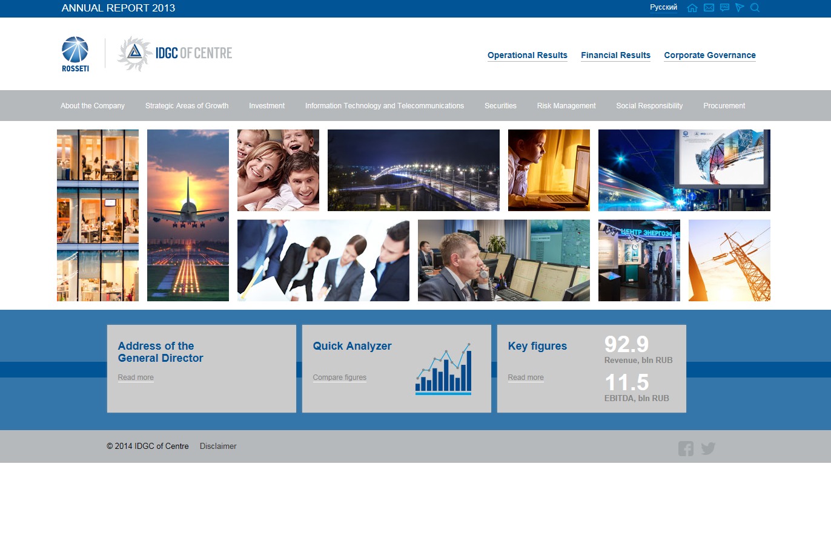Go to Financial Results

point(615,55)
